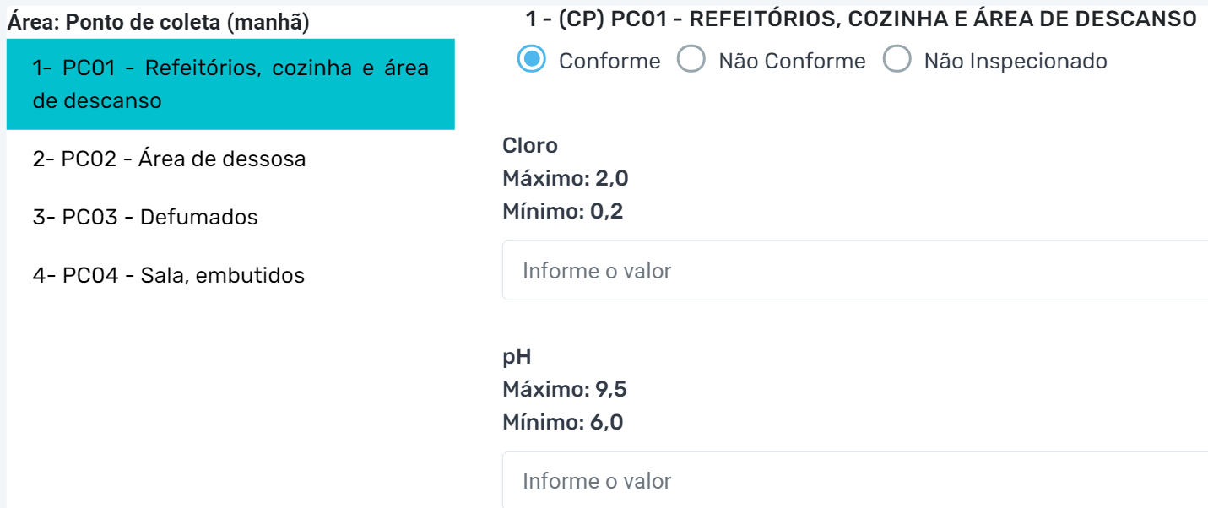Select PC01 Refeitórios, cozinha item in sidebar

coord(230,84)
